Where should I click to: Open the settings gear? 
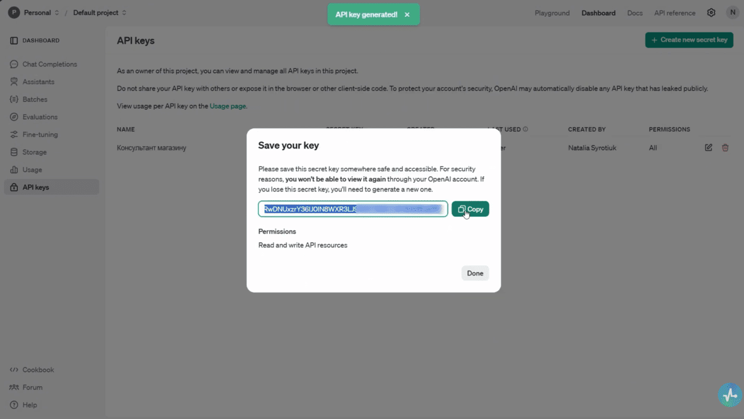click(711, 12)
